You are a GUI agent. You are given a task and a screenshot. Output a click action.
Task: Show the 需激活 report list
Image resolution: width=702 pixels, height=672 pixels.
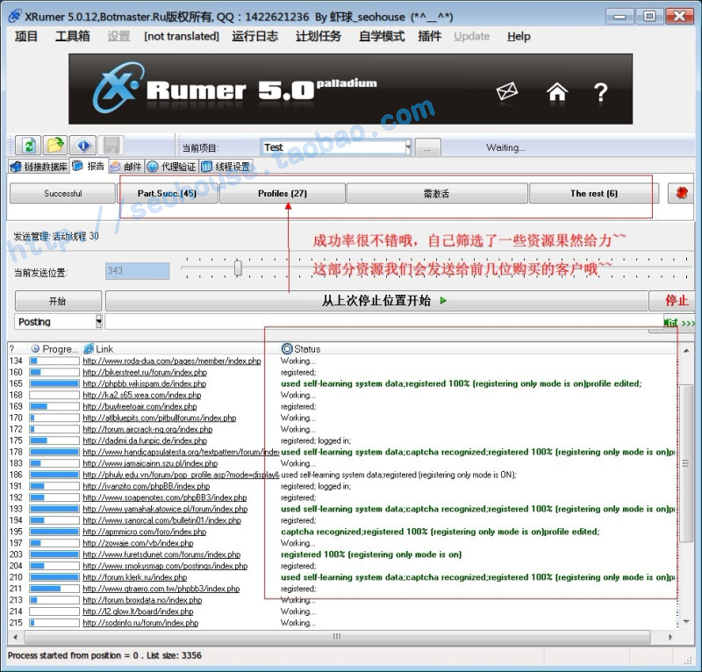click(x=436, y=193)
